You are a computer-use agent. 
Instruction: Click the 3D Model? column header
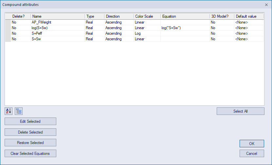(222, 16)
